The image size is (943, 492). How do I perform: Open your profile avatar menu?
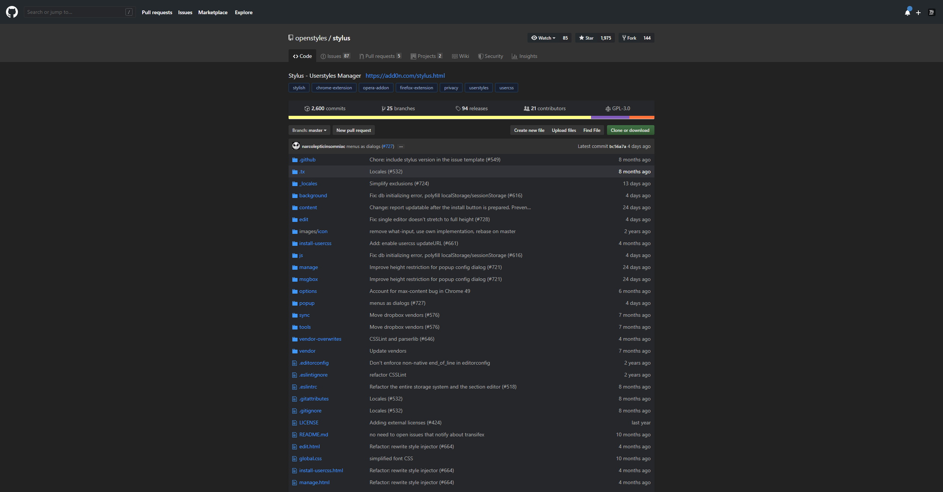click(x=931, y=12)
